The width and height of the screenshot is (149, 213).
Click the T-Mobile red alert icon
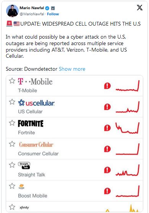pyautogui.click(x=107, y=86)
